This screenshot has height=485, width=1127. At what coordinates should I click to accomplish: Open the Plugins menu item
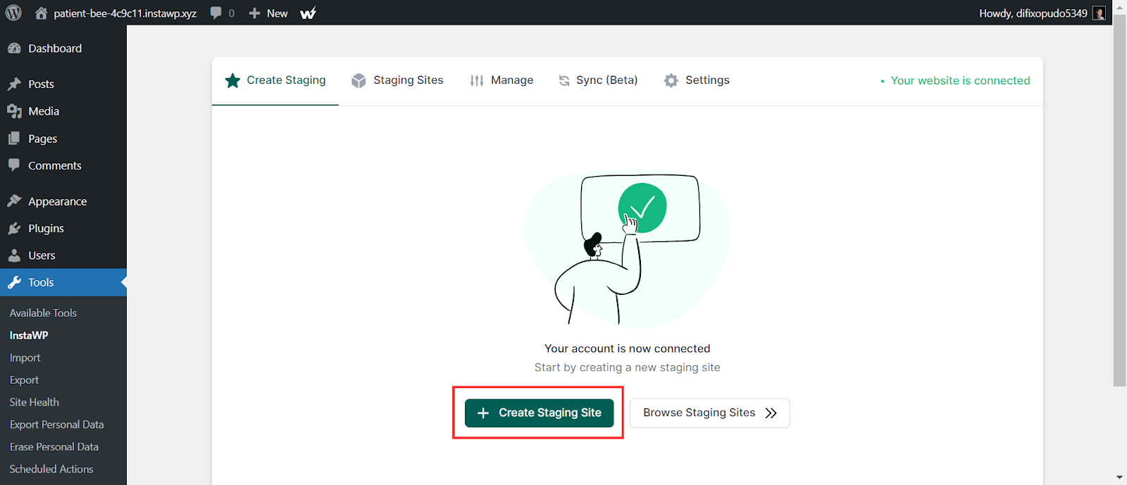[x=63, y=228]
